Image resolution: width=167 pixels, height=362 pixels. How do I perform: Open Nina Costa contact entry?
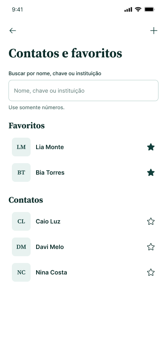pos(83,272)
